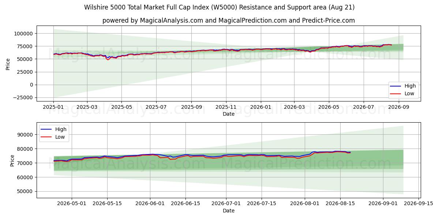439x219 pixels.
Task: Click the bottom chart's 'Date' axis label
Action: click(228, 211)
